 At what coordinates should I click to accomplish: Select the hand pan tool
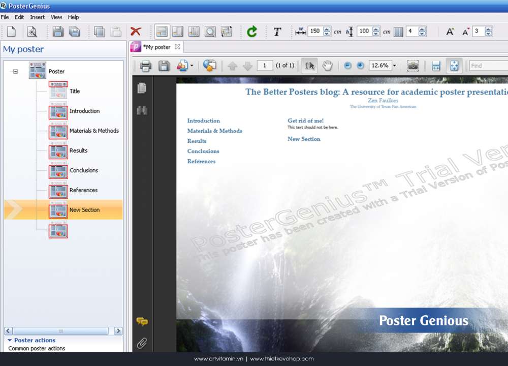tap(328, 66)
